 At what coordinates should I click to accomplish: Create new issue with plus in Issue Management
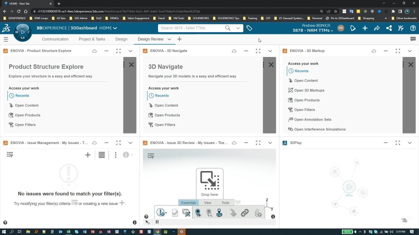(x=88, y=155)
